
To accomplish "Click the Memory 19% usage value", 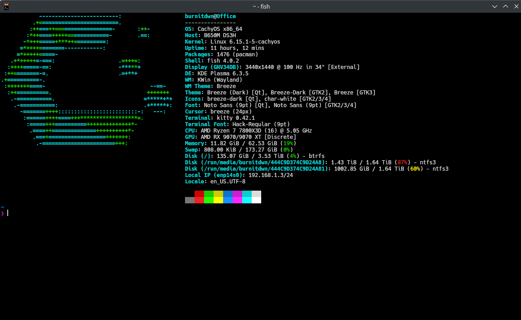I will 288,143.
